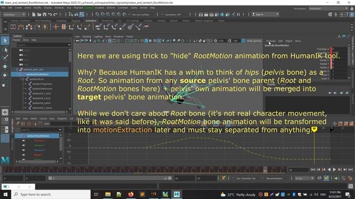Open Graph Editor search filter dropdown
This screenshot has height=199, width=355.
[x=60, y=130]
